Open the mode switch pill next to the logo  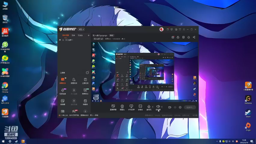click(x=81, y=29)
